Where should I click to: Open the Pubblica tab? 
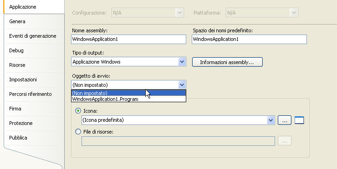(18, 138)
